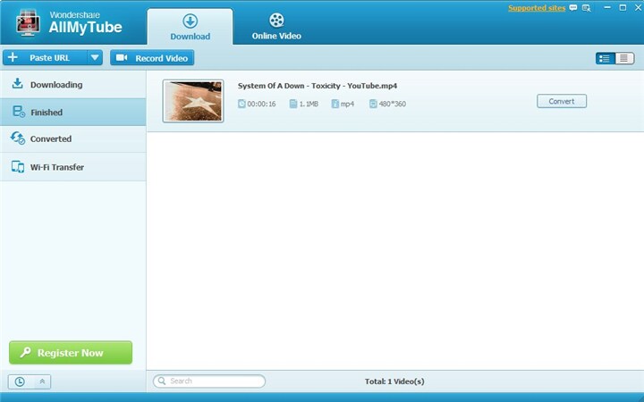Click the resolution icon

pos(373,104)
